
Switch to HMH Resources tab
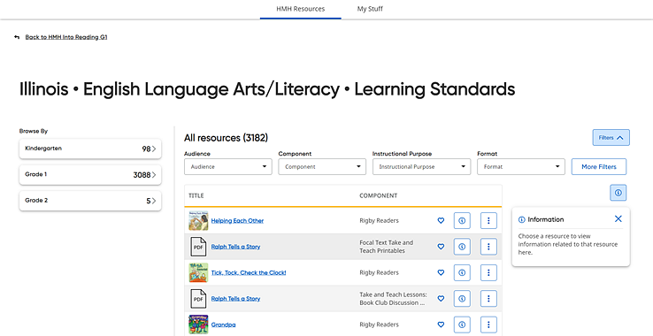[x=300, y=9]
